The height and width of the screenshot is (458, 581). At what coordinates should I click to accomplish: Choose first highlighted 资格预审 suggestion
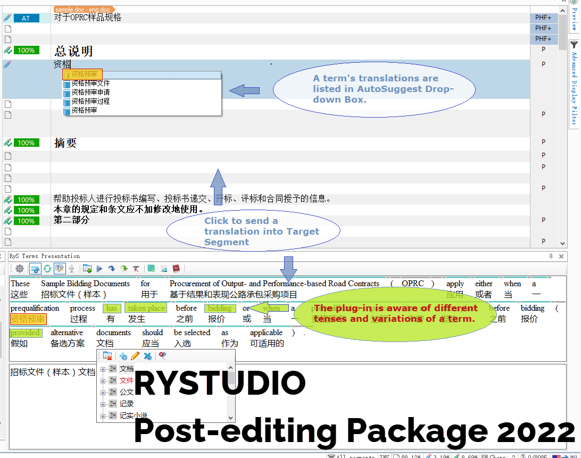pyautogui.click(x=84, y=74)
